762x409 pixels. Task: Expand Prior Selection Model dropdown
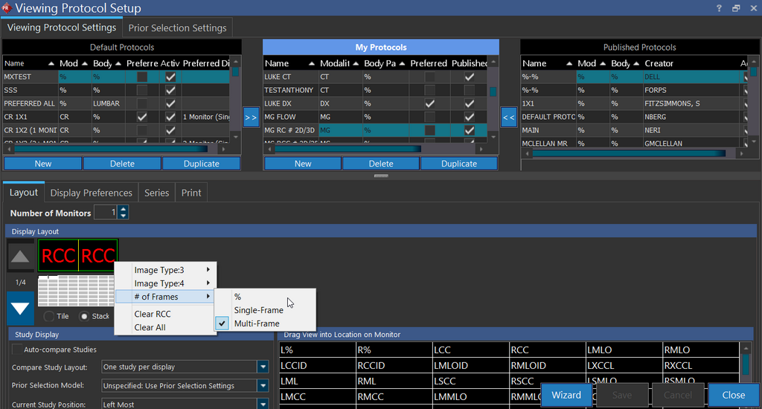coord(263,386)
